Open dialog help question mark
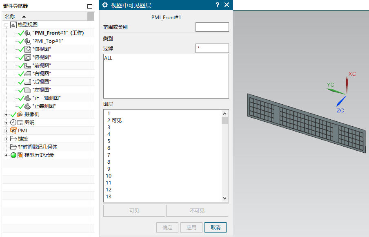 pyautogui.click(x=218, y=5)
